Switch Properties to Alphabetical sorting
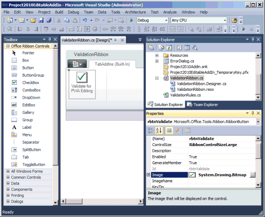 click(159, 130)
